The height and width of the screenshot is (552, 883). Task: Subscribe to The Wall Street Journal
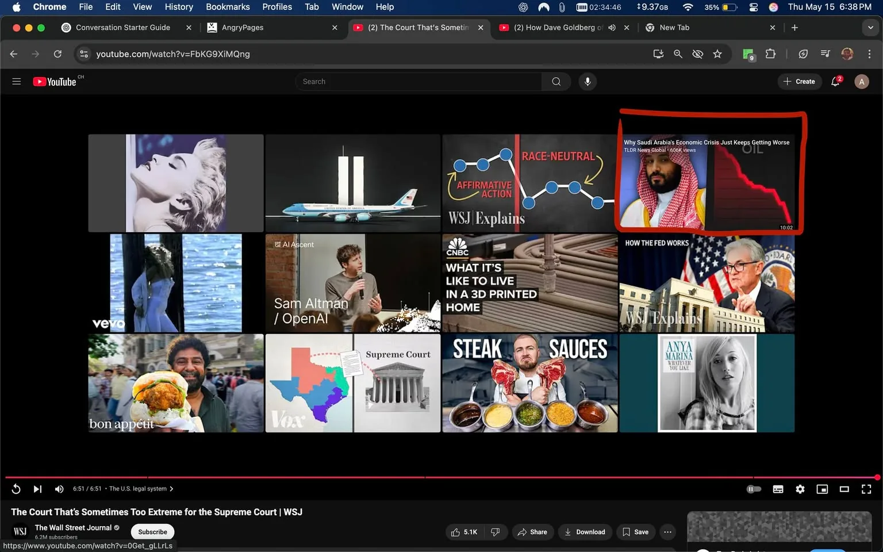(152, 531)
